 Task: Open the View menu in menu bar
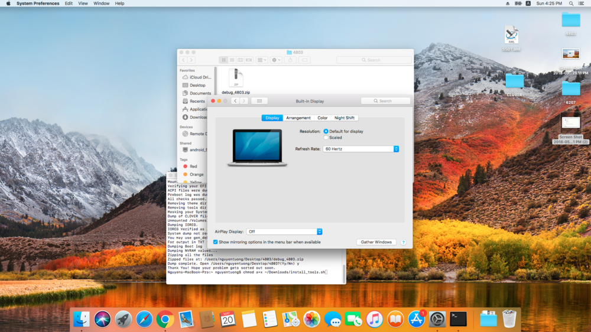(83, 4)
